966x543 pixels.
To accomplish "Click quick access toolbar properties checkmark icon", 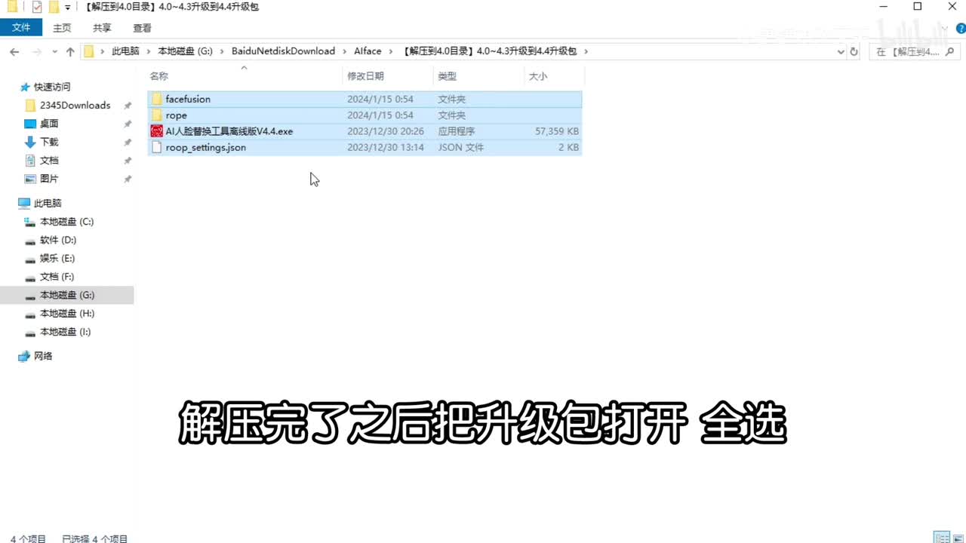I will (37, 8).
